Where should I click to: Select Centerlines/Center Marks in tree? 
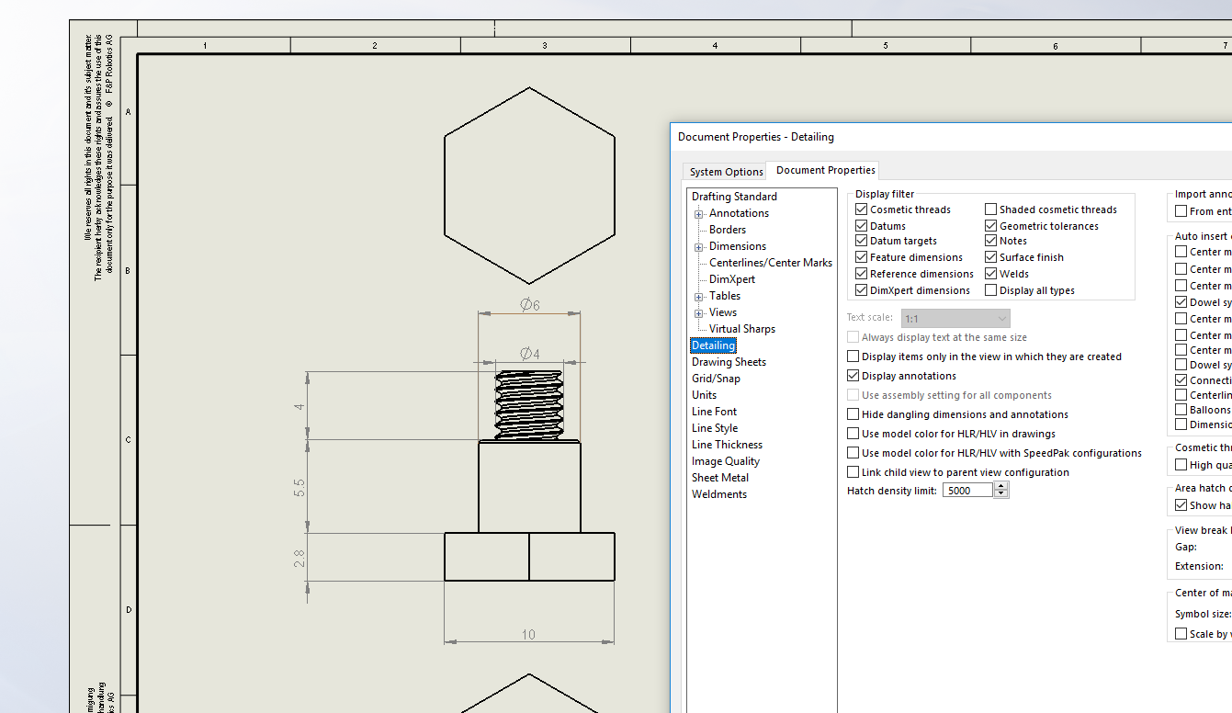(770, 263)
